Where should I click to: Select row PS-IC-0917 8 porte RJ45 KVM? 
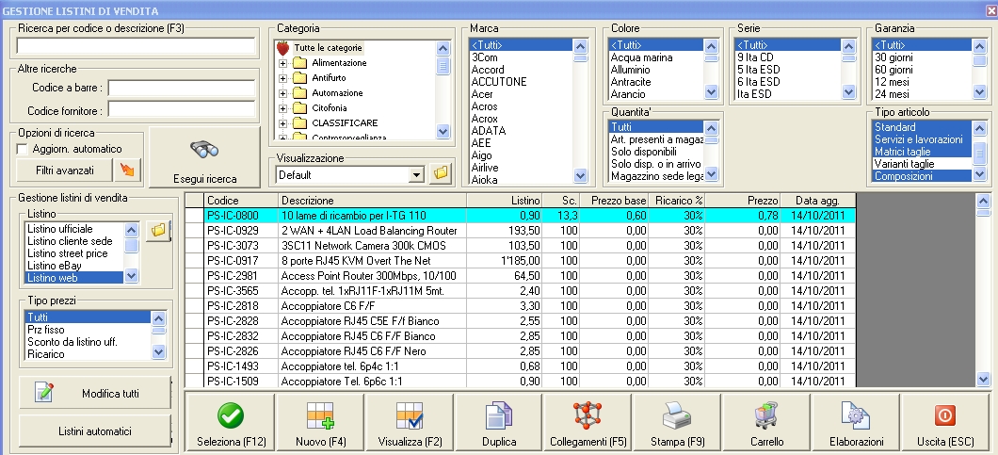click(x=520, y=261)
